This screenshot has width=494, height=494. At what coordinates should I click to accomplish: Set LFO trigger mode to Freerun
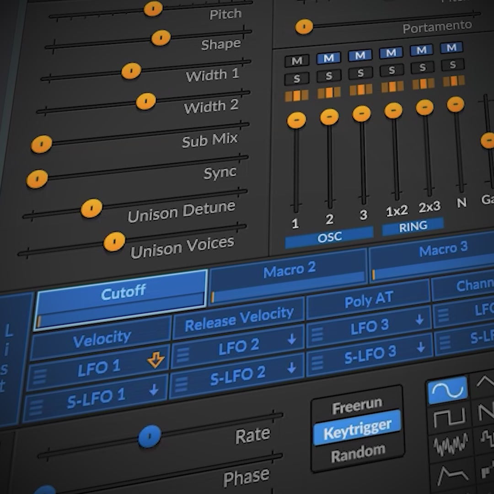coord(357,406)
